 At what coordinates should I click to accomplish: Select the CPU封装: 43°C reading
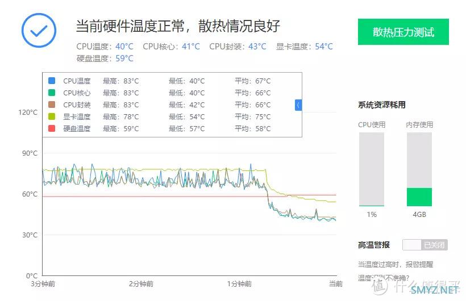tap(238, 47)
